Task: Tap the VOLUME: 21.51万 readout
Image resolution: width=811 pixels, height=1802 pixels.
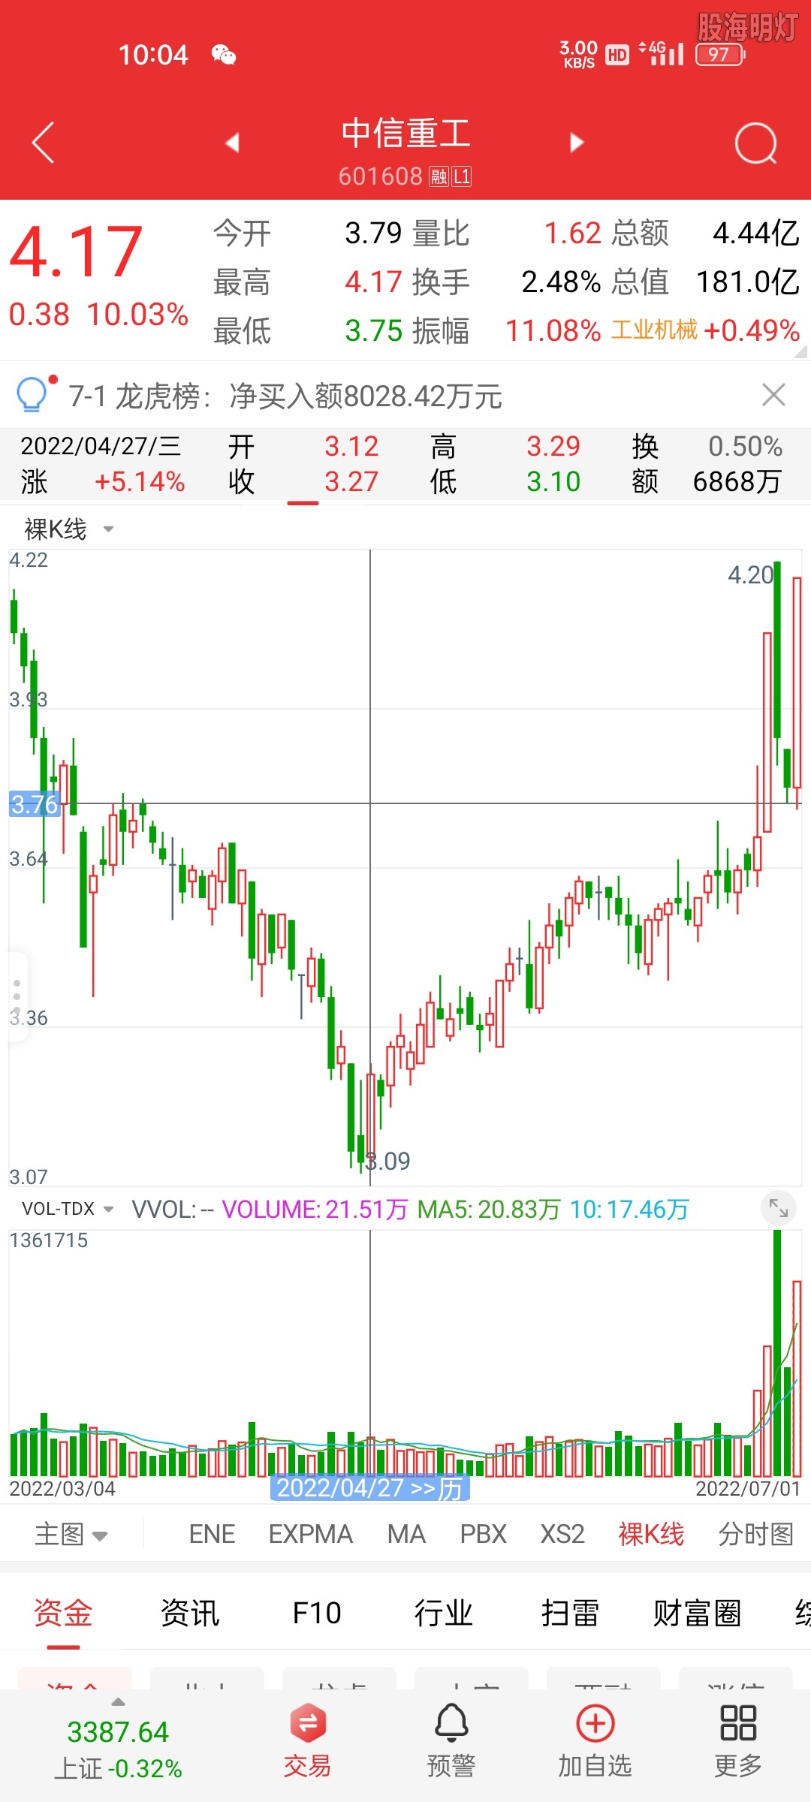Action: (x=315, y=1209)
